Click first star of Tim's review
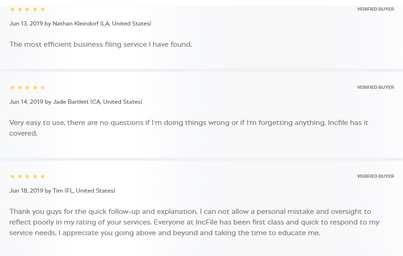 (x=13, y=176)
